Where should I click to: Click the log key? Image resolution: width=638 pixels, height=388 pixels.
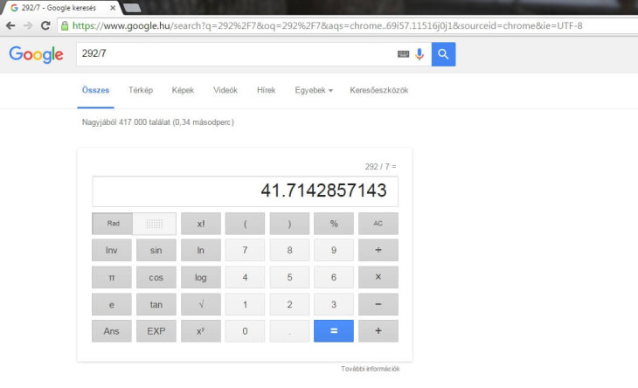(201, 277)
